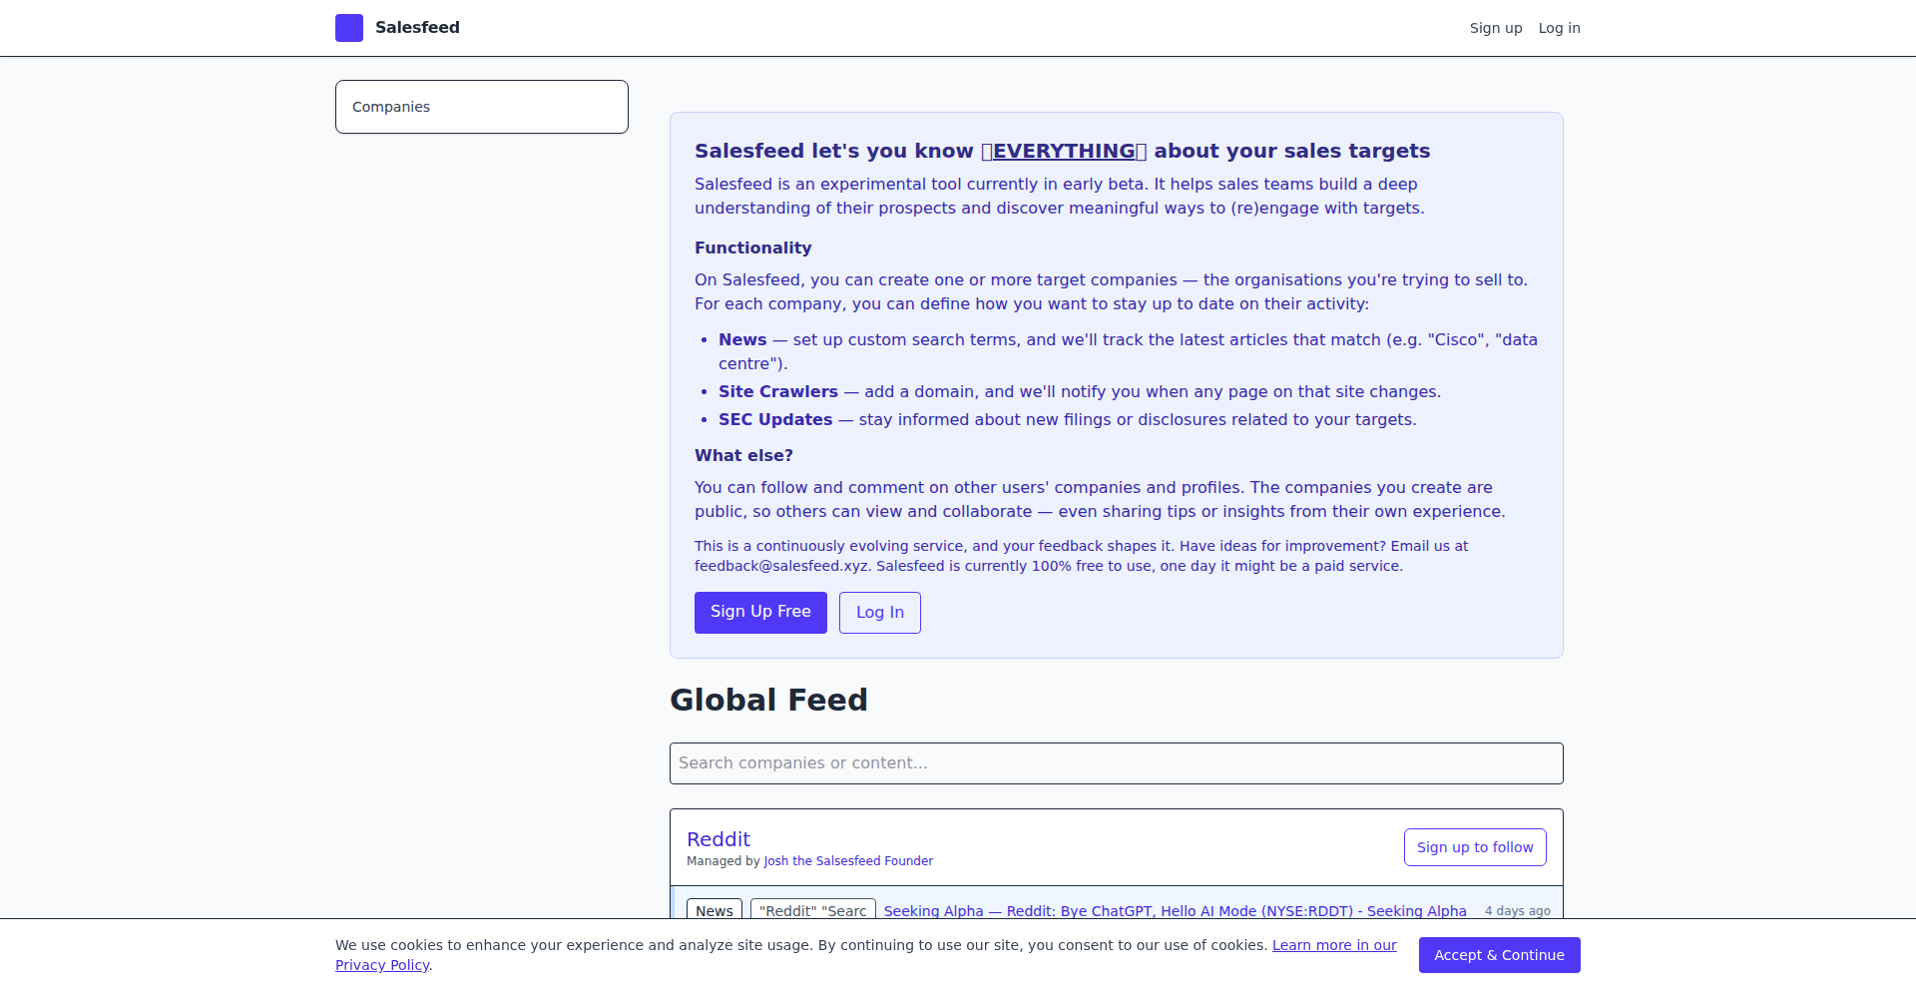Open the Seeking Alpha Reddit article link
The image size is (1916, 991).
[x=1175, y=910]
